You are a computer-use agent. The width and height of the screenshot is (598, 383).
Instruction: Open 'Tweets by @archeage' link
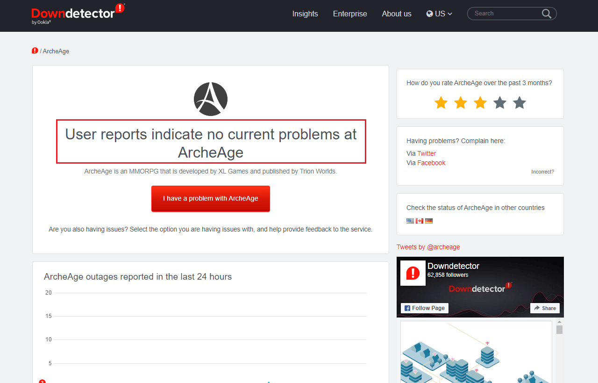coord(428,247)
